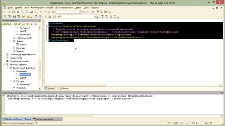Open the Правка menu

(19, 8)
